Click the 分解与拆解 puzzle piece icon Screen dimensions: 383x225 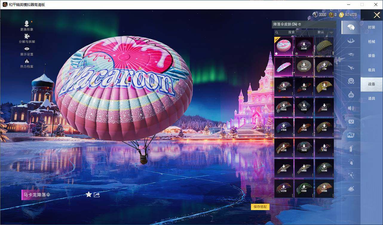27,37
